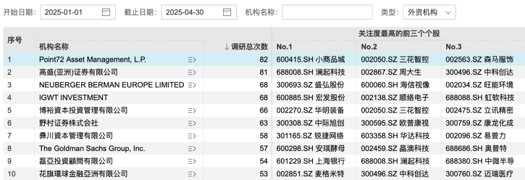Open details icon for Point72 Asset Management

pos(192,60)
